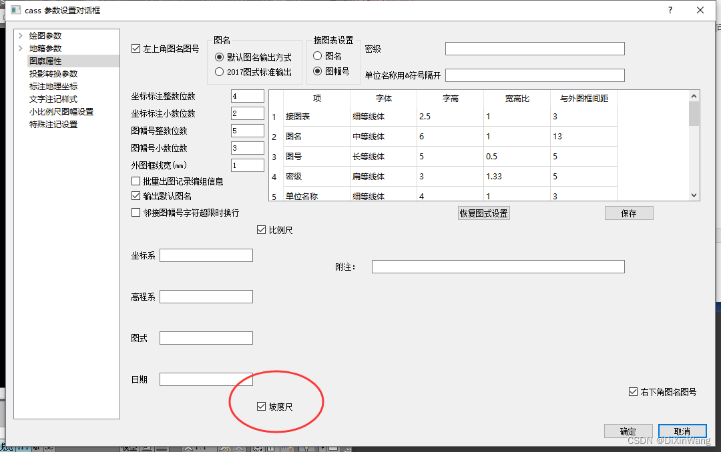
Task: Open the ? help button in title bar
Action: click(670, 10)
